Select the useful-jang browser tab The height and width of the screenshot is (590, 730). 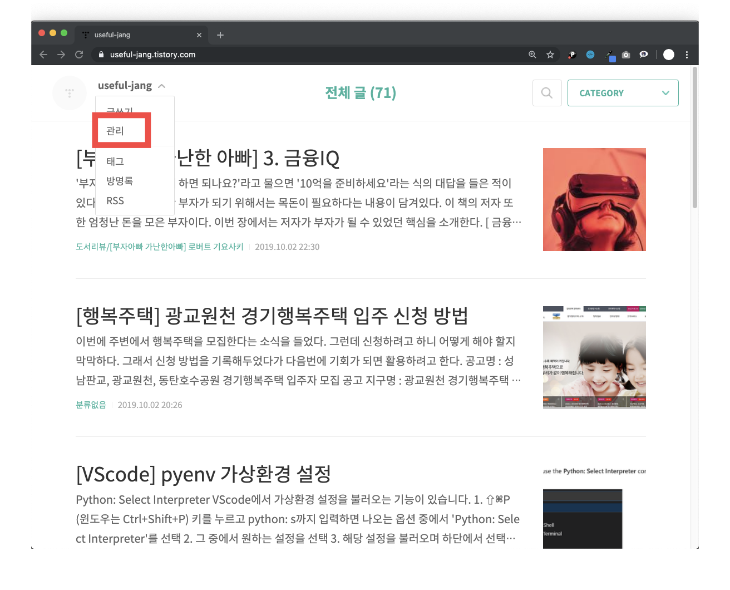[x=141, y=35]
